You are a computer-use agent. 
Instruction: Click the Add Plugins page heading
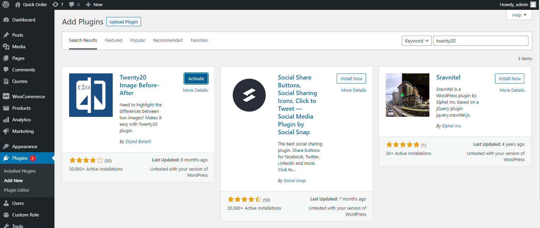[x=83, y=22]
